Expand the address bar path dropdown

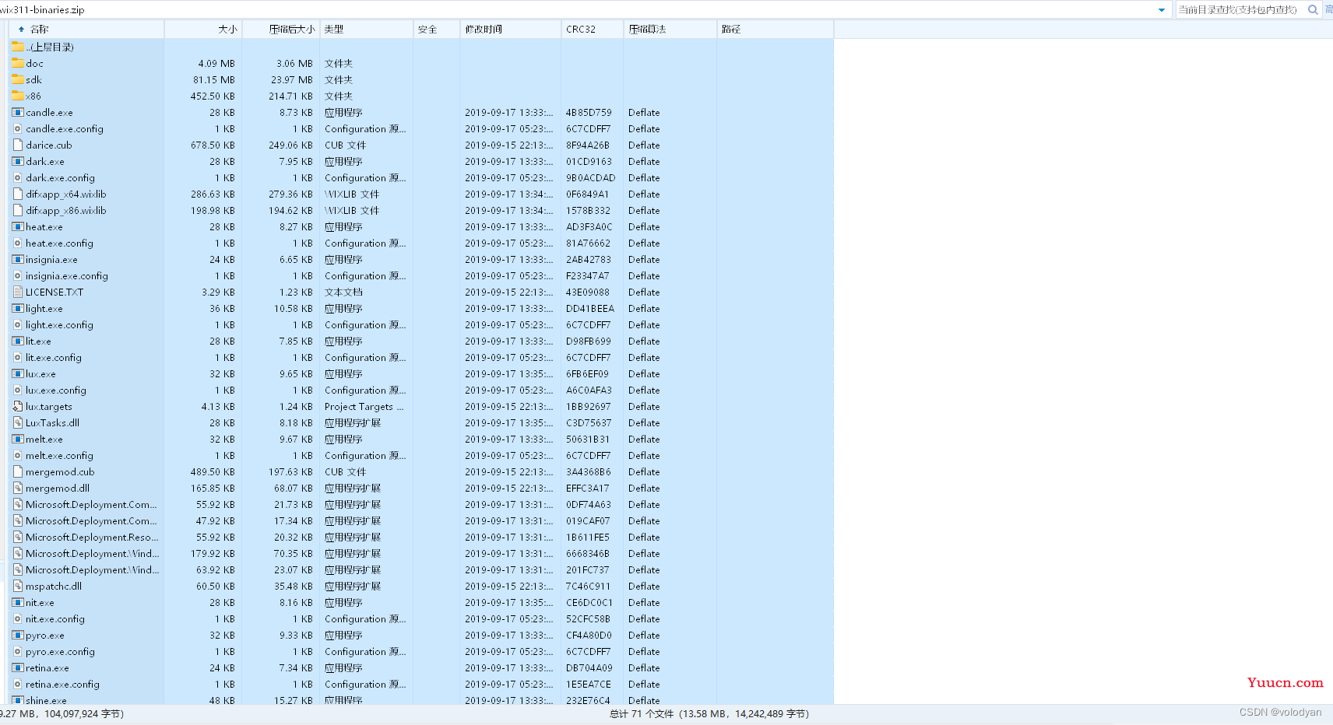pos(1162,10)
